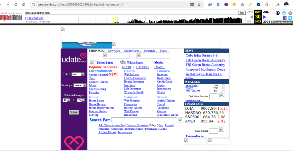Share this capture on Twitter
293x151 pixels.
click(x=290, y=18)
